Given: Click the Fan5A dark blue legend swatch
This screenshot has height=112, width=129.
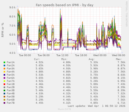Looking at the screenshot, I should point(4,75).
